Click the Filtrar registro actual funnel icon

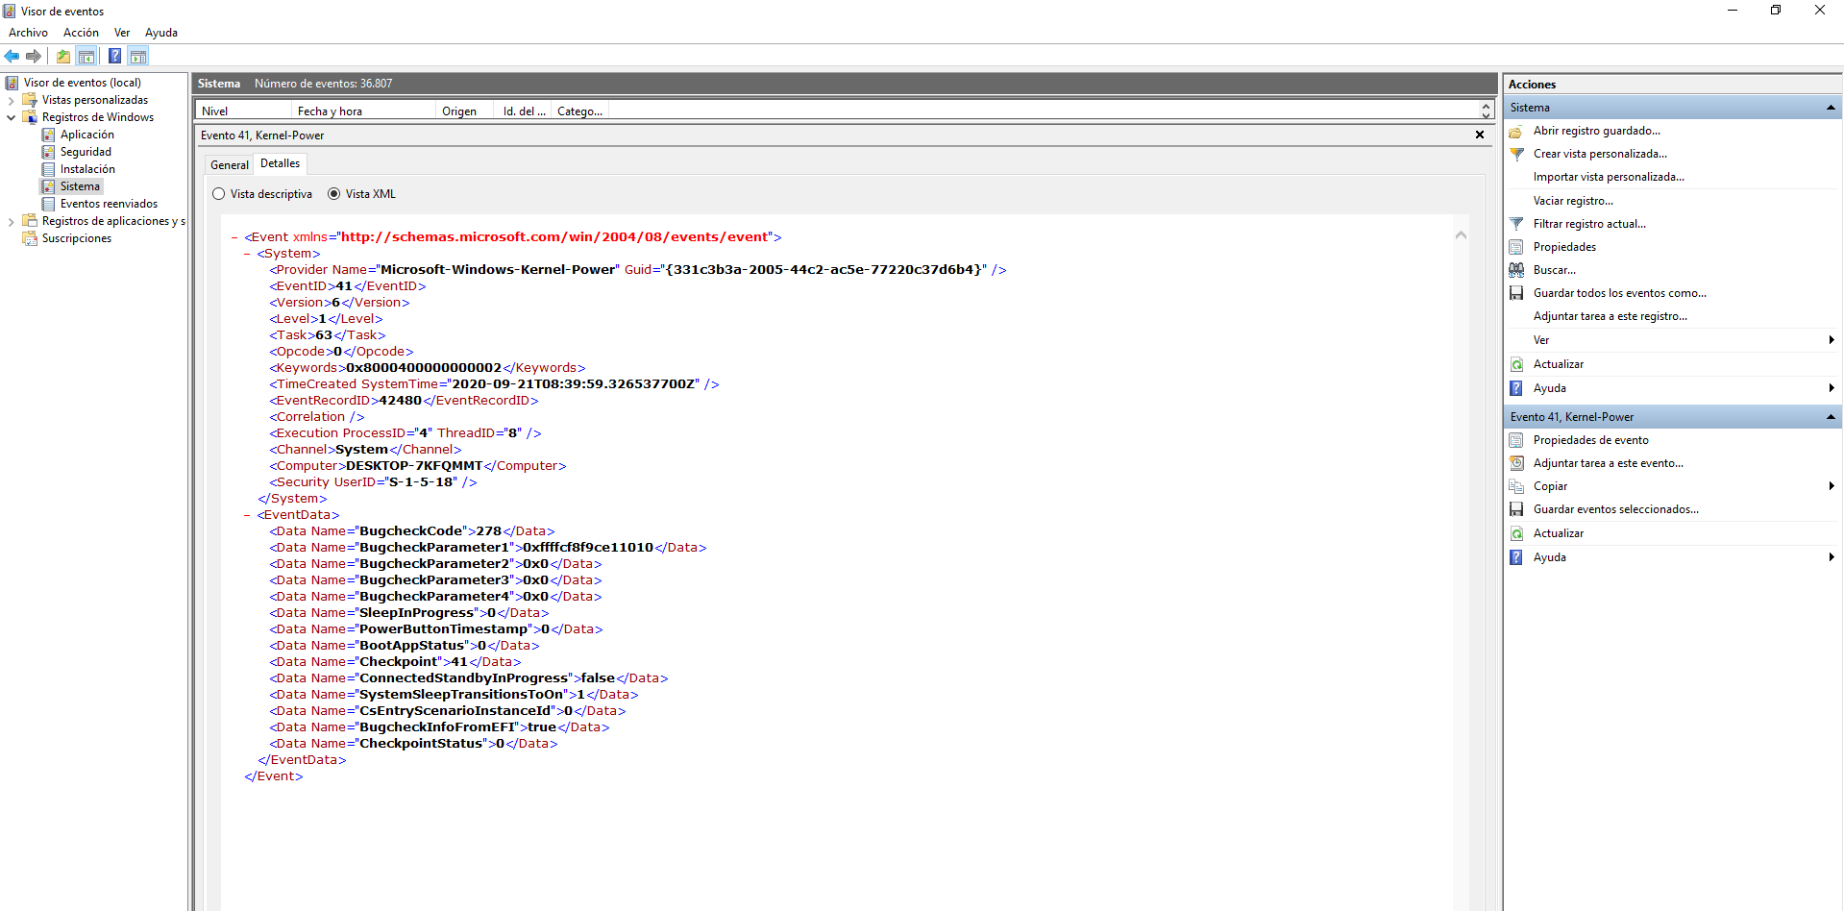1516,224
